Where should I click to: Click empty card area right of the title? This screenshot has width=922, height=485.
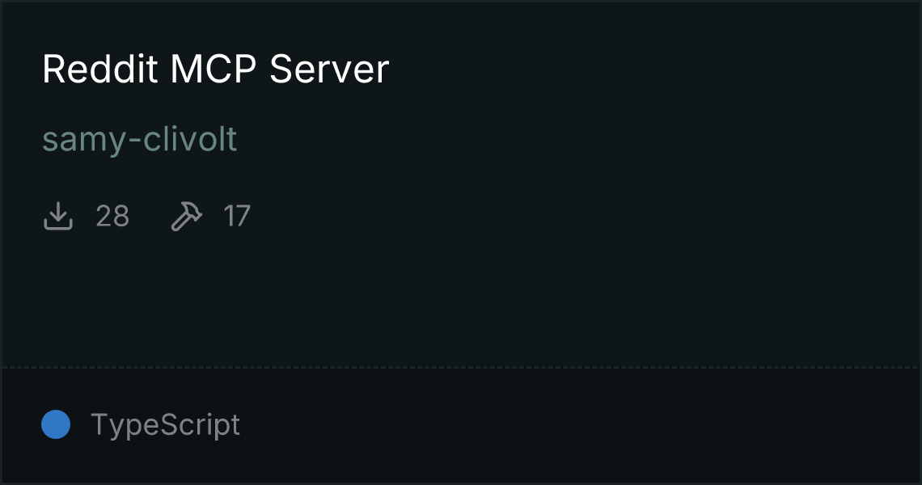coord(647,69)
